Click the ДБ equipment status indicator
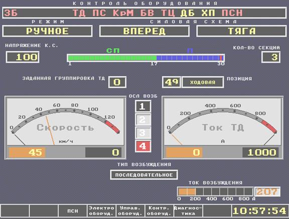289x219 pixels. click(x=188, y=13)
